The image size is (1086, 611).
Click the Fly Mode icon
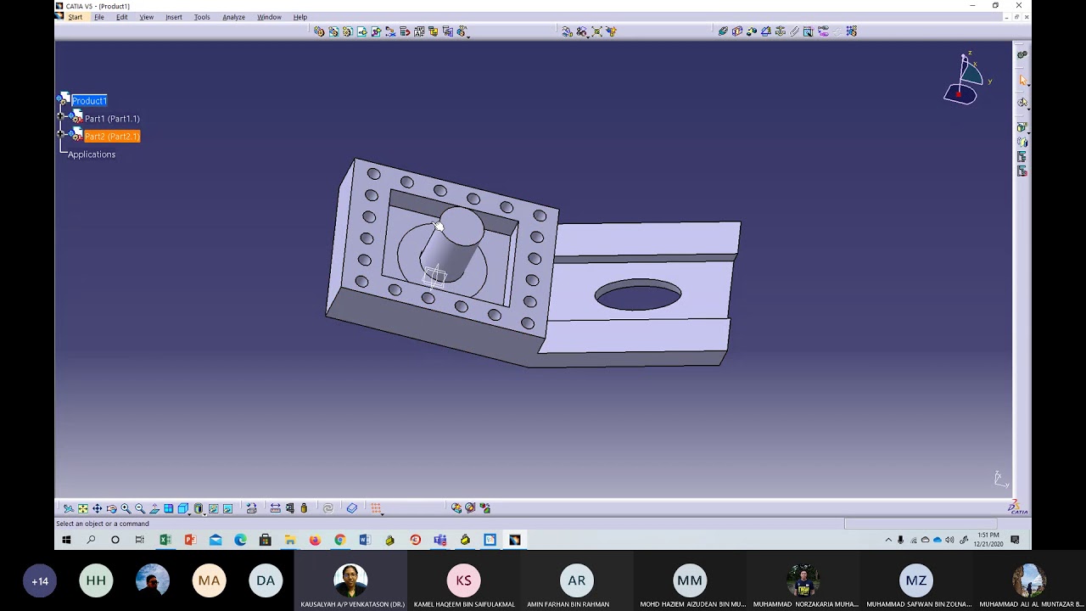click(69, 508)
